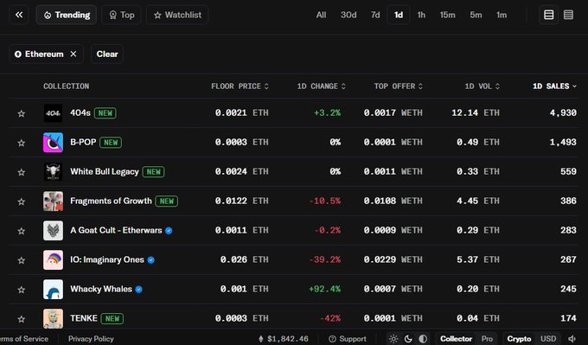The image size is (588, 345).
Task: Open the B-POP collection name
Action: (83, 142)
